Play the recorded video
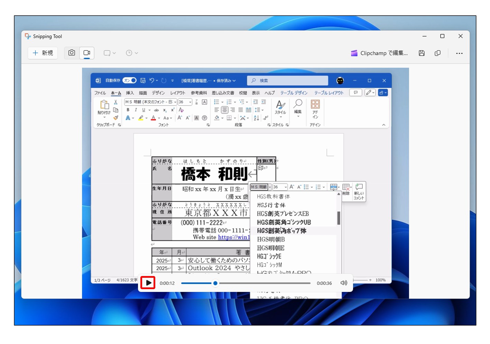The height and width of the screenshot is (344, 490). [148, 283]
